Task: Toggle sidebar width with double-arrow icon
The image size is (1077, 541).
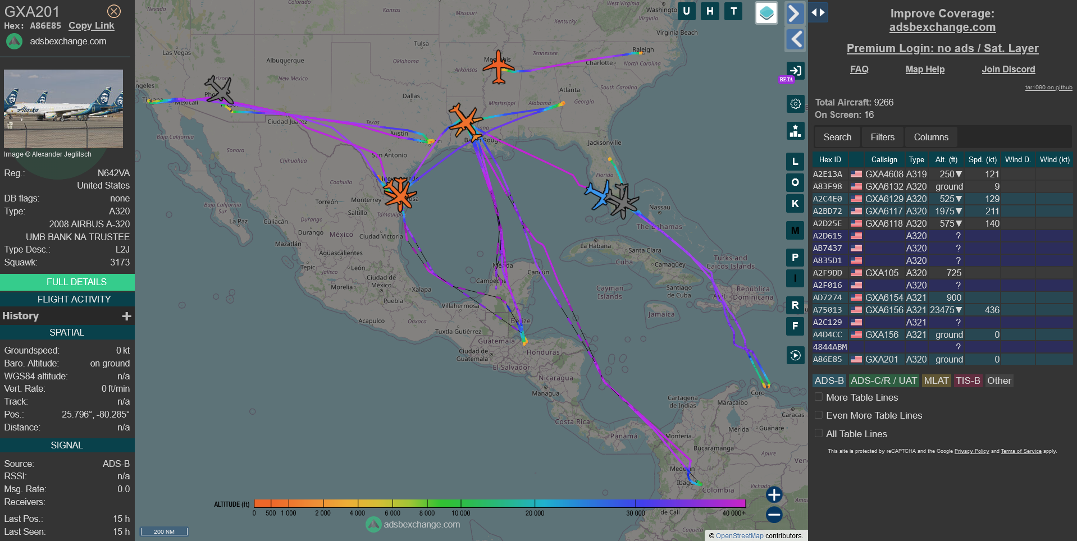Action: (x=818, y=12)
